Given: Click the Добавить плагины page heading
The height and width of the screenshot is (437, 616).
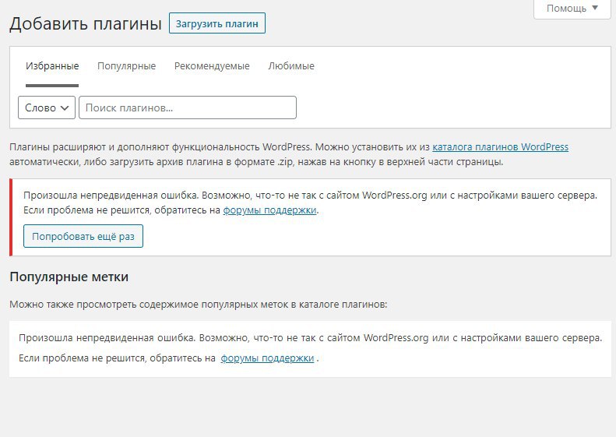Looking at the screenshot, I should click(x=85, y=23).
